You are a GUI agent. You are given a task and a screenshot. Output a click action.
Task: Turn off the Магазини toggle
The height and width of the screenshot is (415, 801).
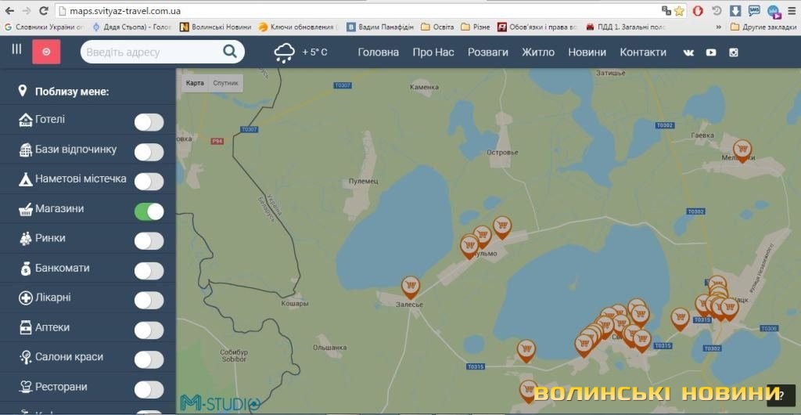149,211
